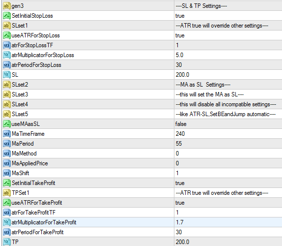Click the integer icon beside MaTimeFrame
Screen dimensions: 282x246
[7, 134]
